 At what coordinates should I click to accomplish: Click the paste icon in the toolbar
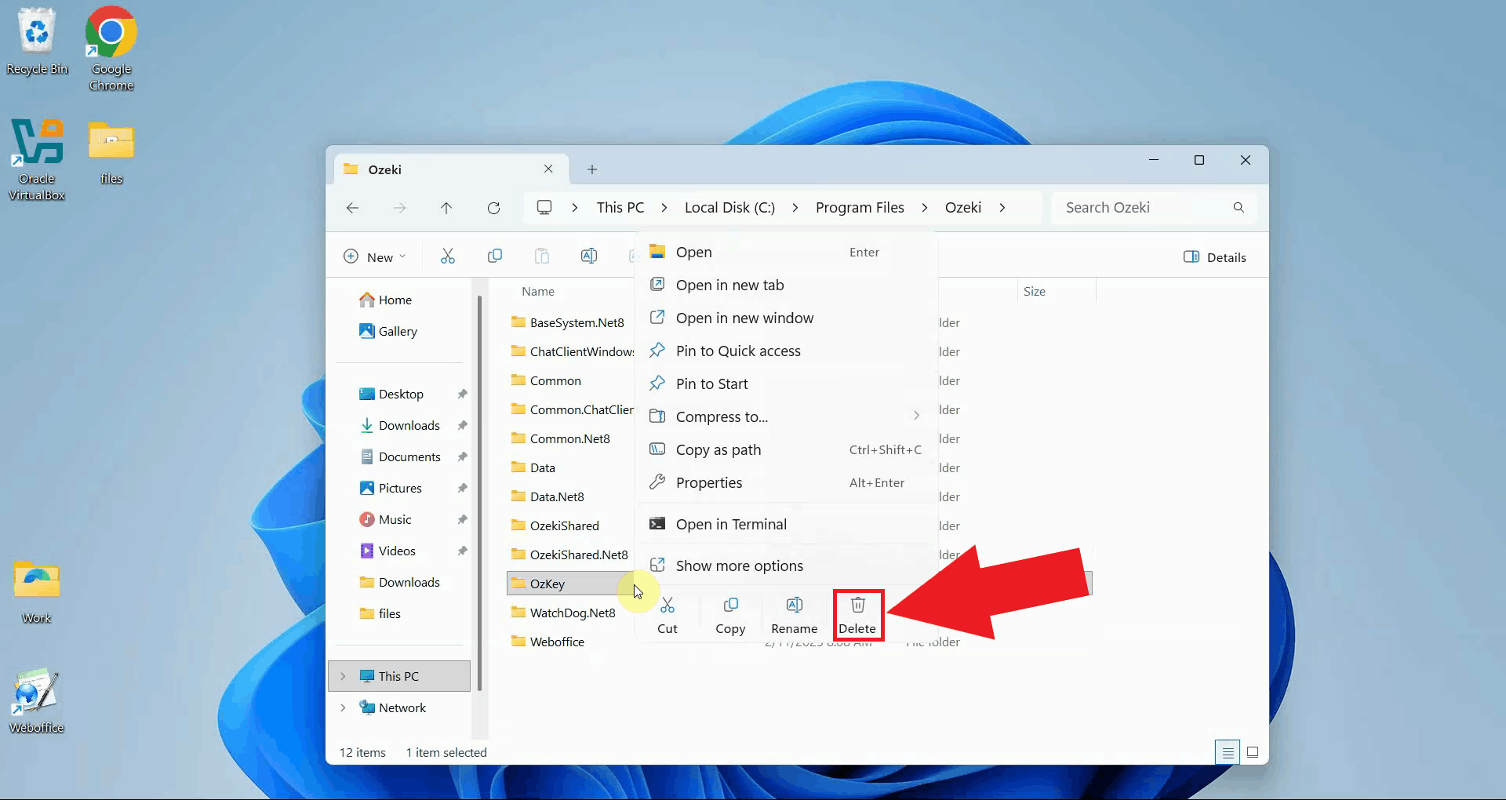coord(541,256)
